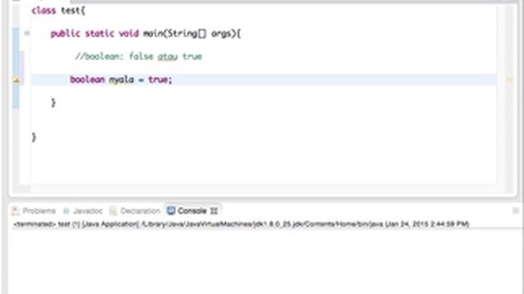Screen dimensions: 524x294
Task: Click the Javadoc tab icon
Action: [x=66, y=211]
